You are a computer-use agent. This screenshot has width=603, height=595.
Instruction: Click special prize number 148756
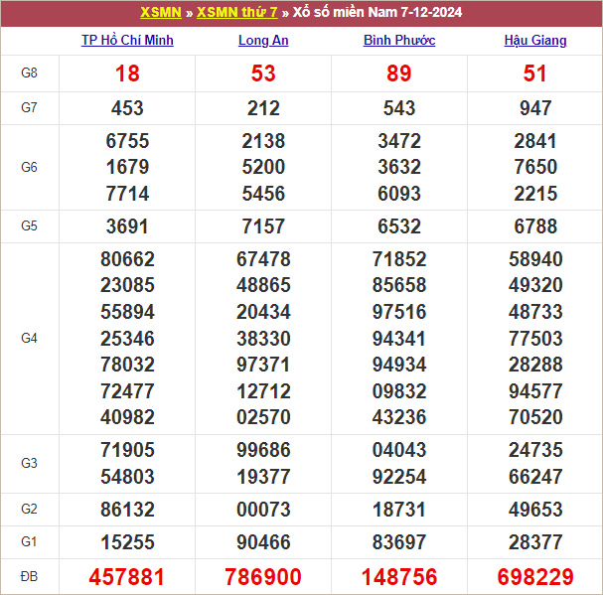399,577
